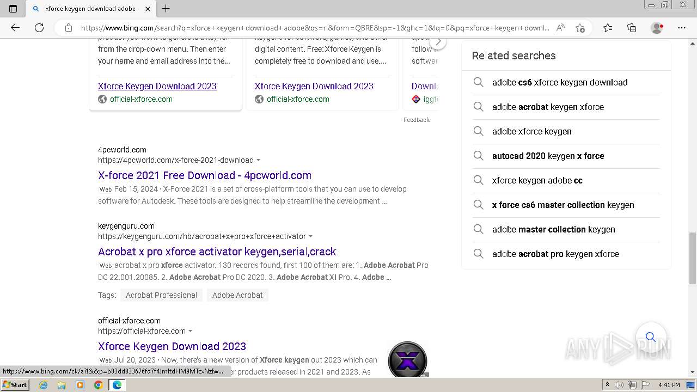Screen dimensions: 697x392
Task: Open Action Center flag icon
Action: [x=645, y=385]
